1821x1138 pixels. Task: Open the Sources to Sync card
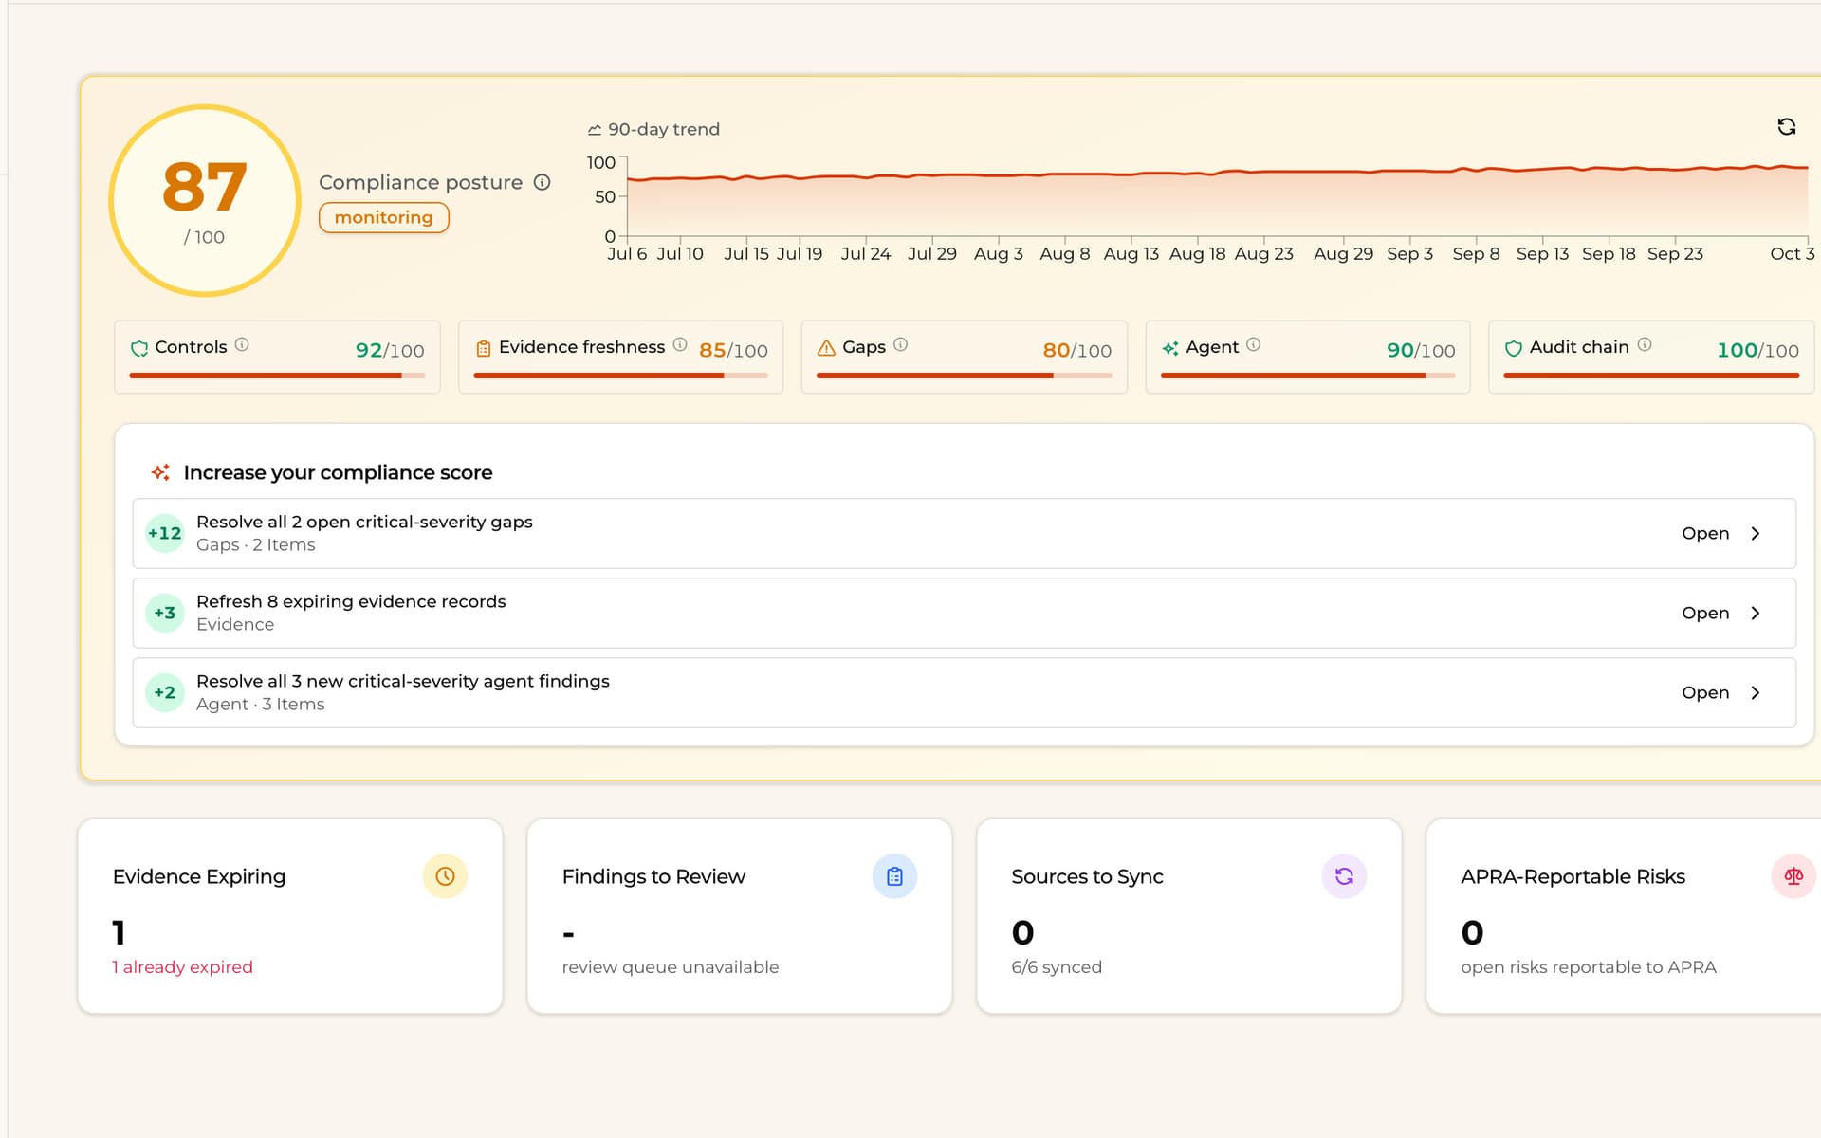pyautogui.click(x=1189, y=916)
